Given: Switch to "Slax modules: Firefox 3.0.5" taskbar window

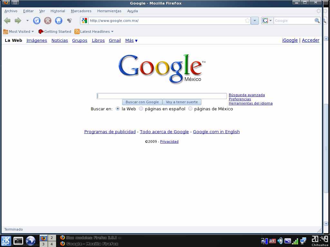Looking at the screenshot, I should (x=91, y=238).
